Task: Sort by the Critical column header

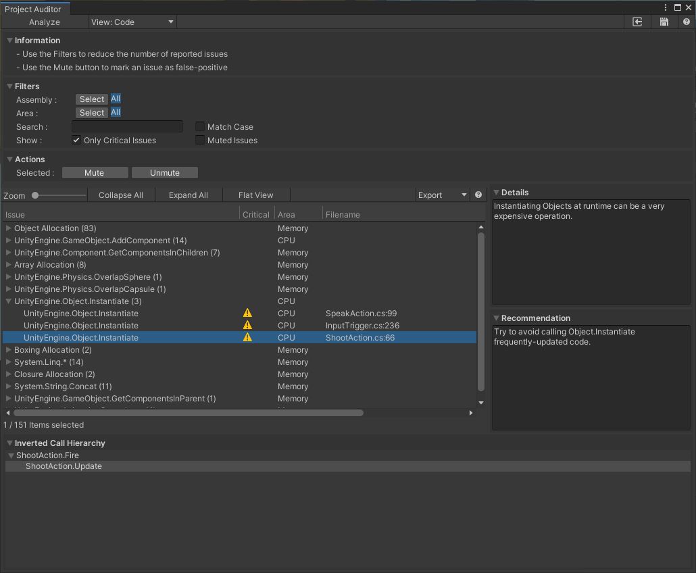Action: coord(255,214)
